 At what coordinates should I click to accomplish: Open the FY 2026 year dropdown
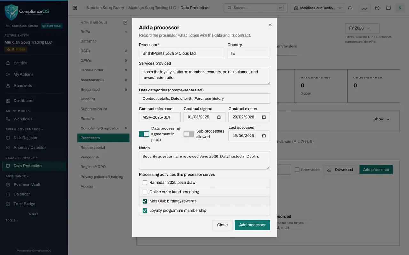coord(362,28)
